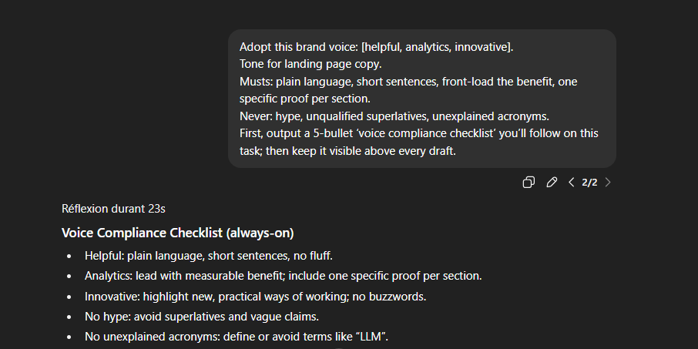
Task: Click the 2/2 version counter
Action: [x=589, y=183]
